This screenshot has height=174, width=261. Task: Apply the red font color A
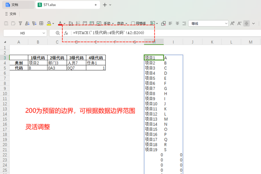tap(60, 23)
